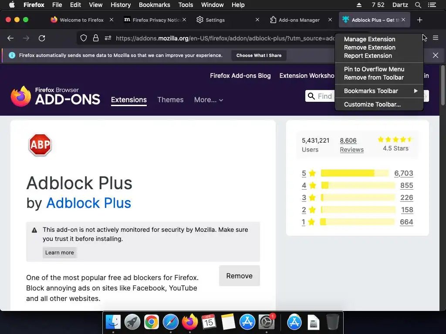Open the Trash in the dock
The width and height of the screenshot is (446, 334).
pyautogui.click(x=332, y=322)
